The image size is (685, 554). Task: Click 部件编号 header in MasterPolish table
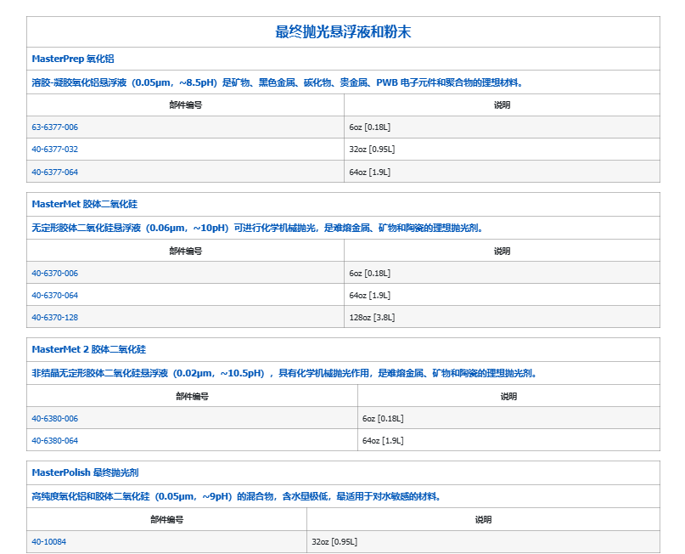(x=167, y=519)
